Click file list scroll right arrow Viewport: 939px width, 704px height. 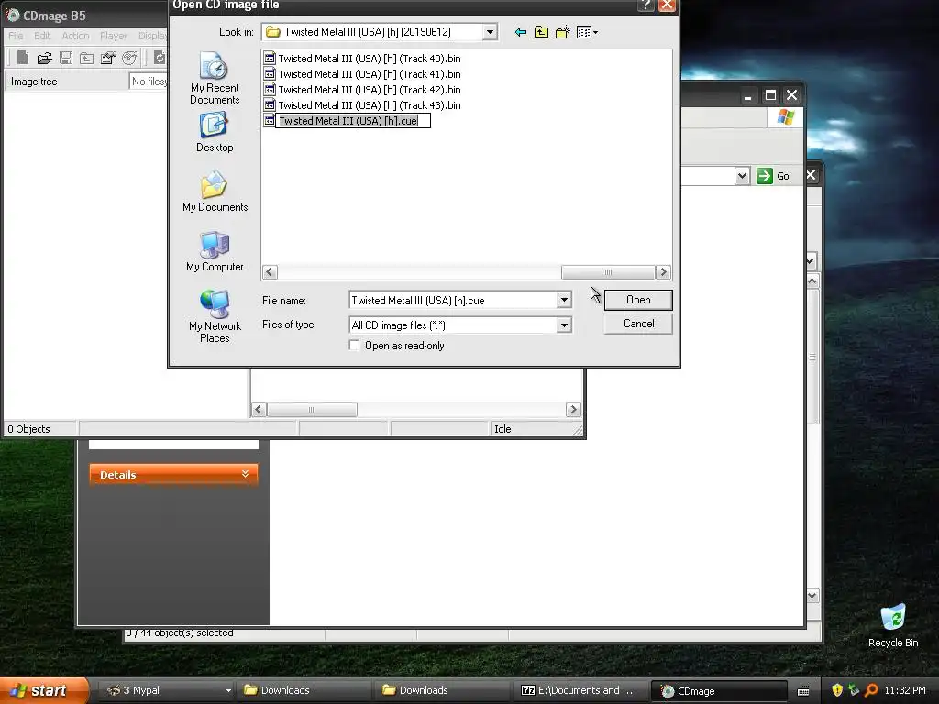pos(663,272)
